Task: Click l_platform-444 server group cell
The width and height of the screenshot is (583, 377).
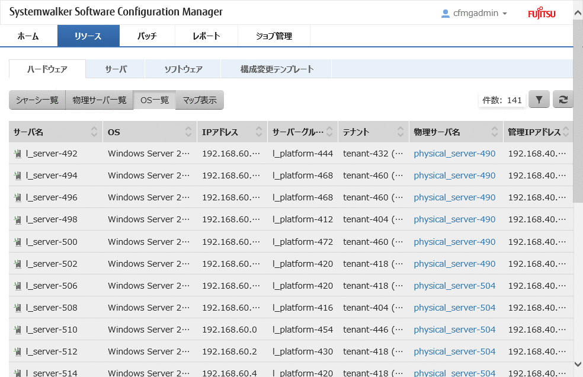Action: pyautogui.click(x=303, y=154)
